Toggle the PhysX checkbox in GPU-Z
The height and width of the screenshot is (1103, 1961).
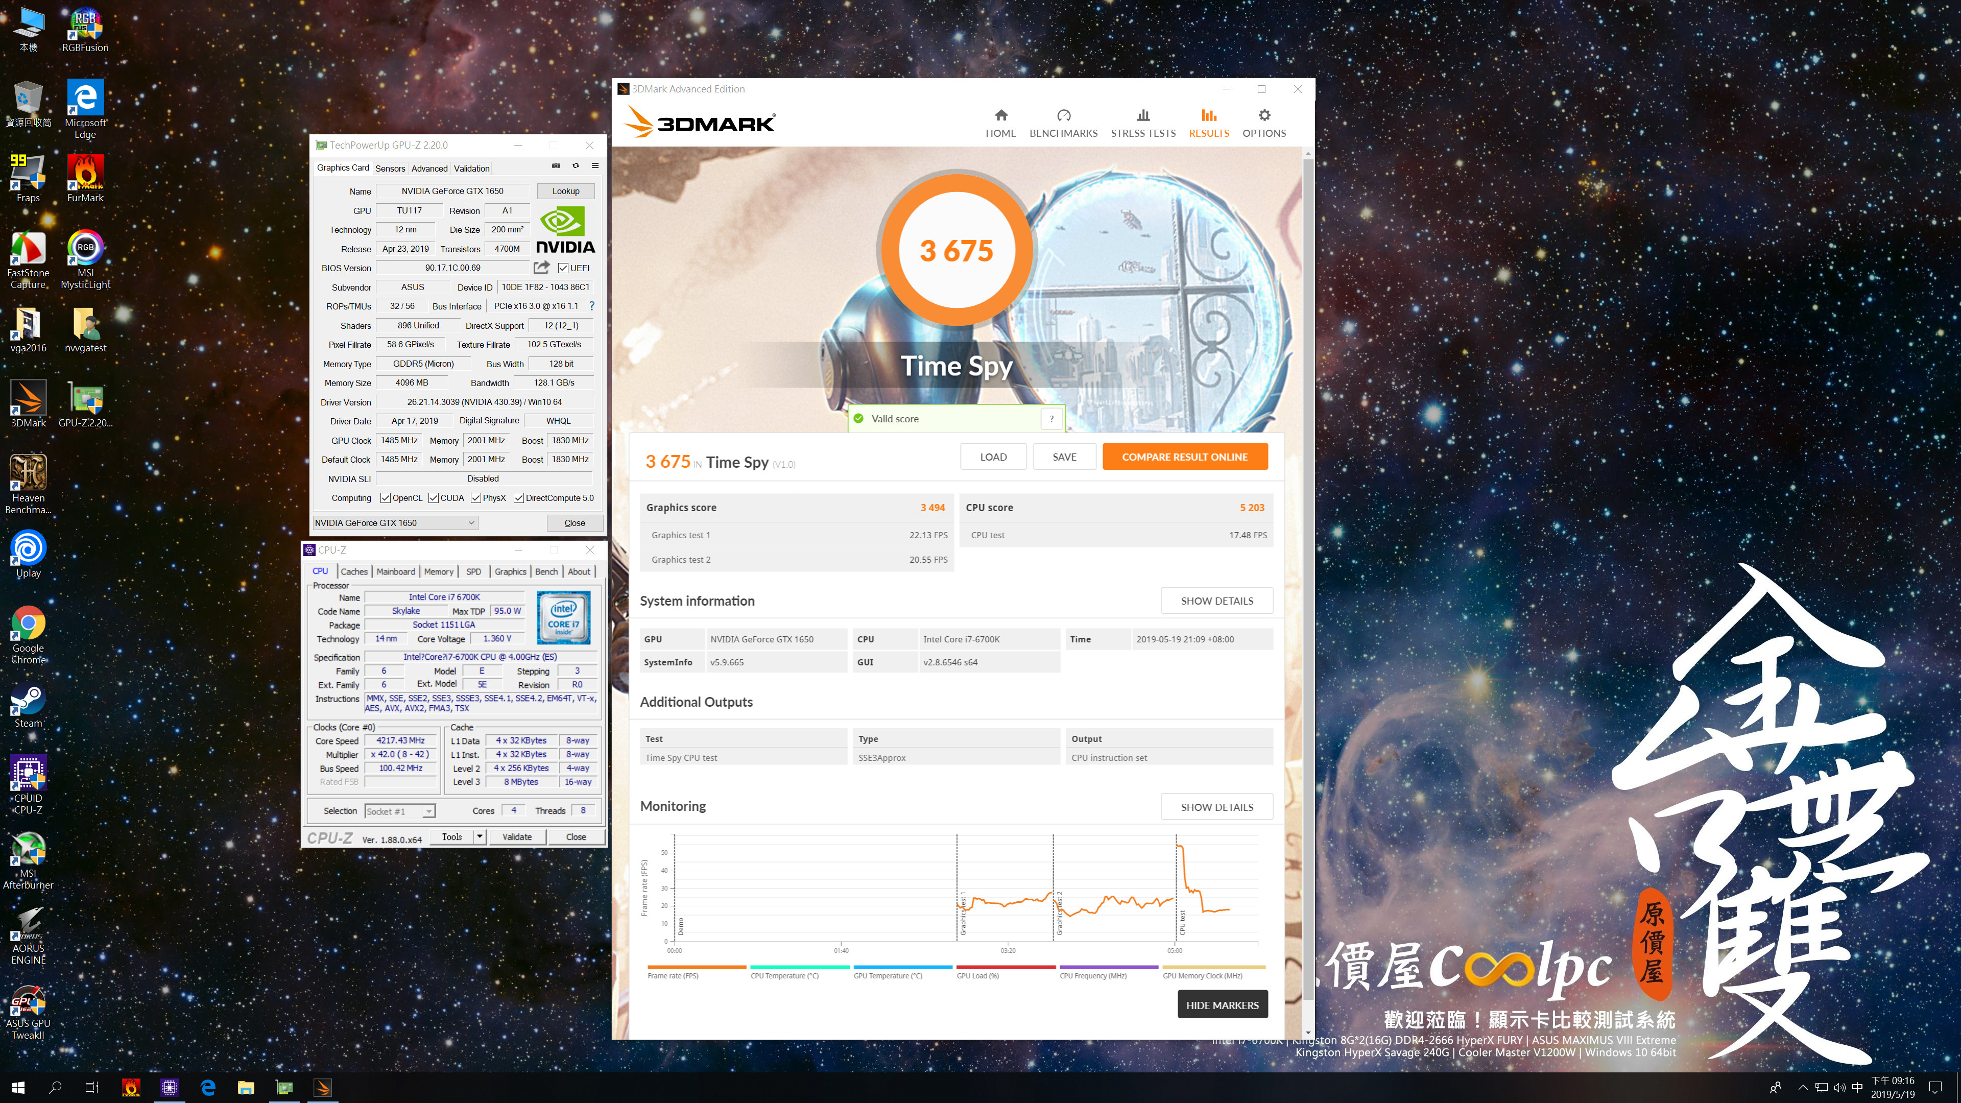point(476,498)
